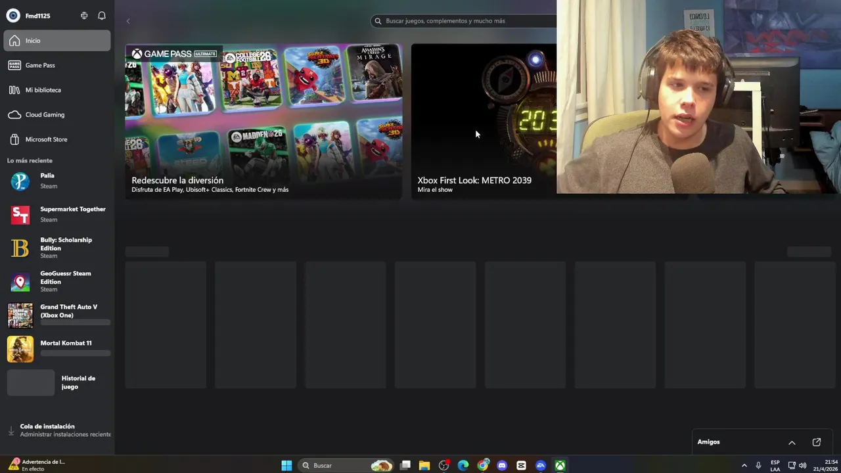Open Microsoft Store section
The width and height of the screenshot is (841, 473).
(x=57, y=139)
